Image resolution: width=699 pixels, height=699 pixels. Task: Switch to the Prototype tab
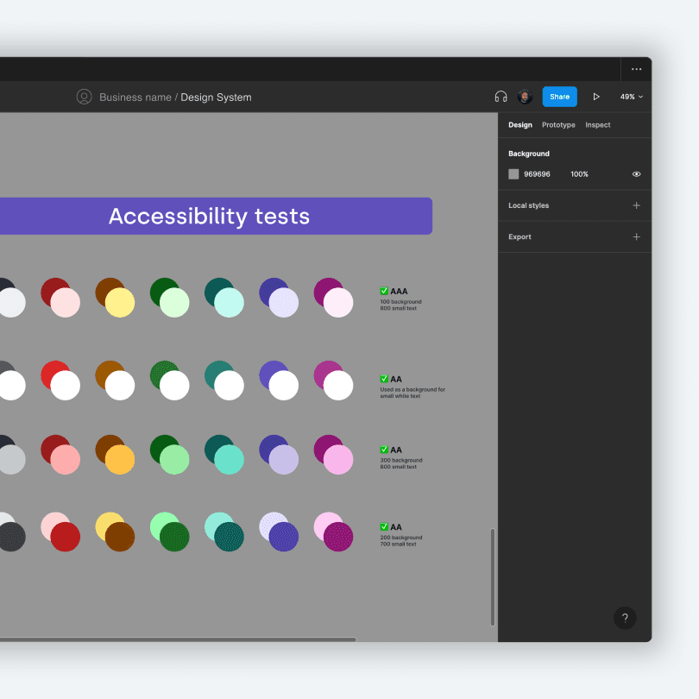[558, 124]
